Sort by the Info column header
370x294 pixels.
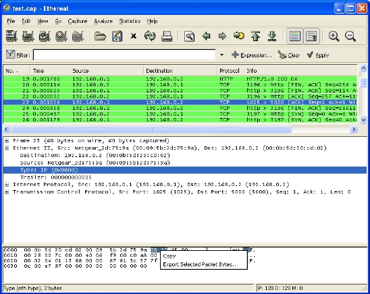(300, 71)
